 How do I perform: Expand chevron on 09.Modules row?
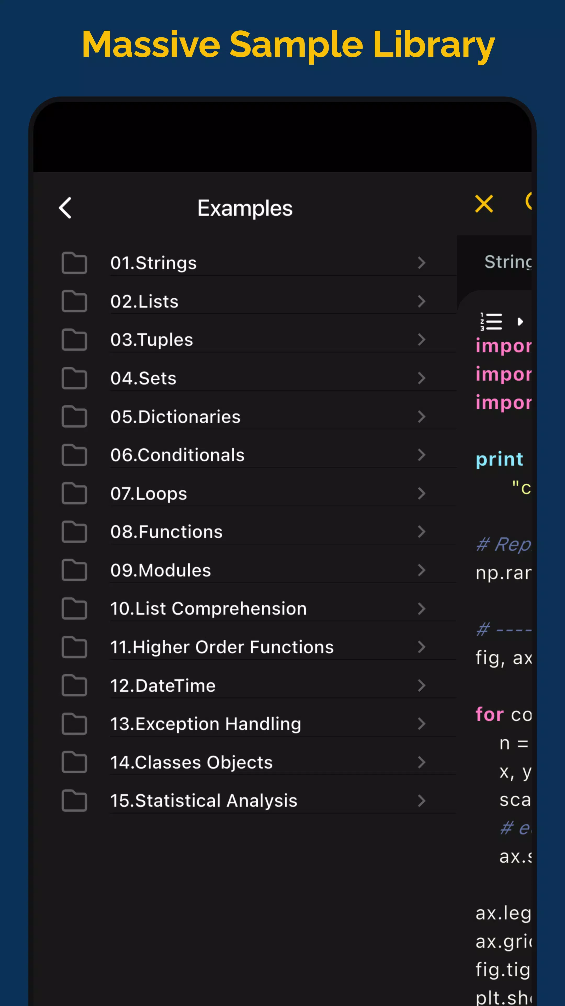coord(421,570)
